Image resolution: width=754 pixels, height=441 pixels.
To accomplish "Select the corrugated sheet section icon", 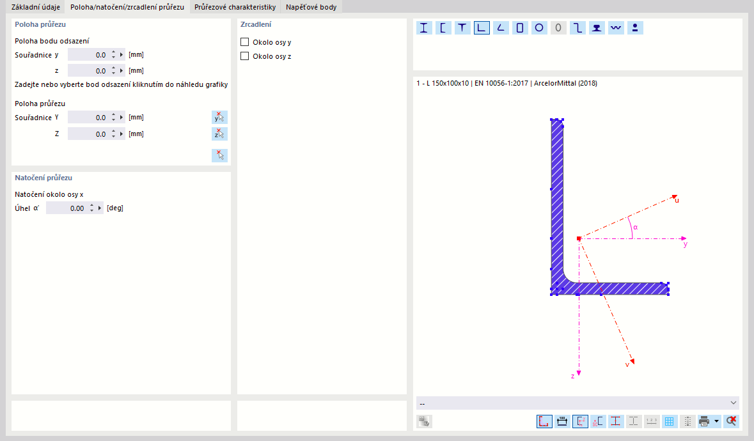I will (x=616, y=28).
